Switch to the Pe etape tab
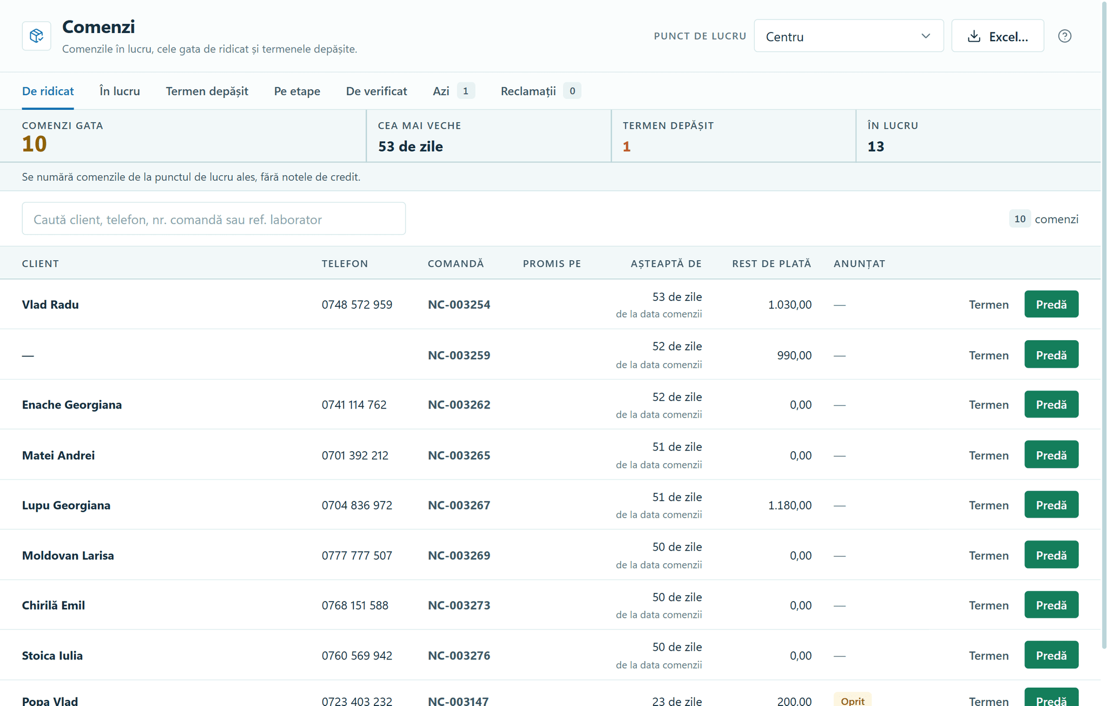 (297, 91)
